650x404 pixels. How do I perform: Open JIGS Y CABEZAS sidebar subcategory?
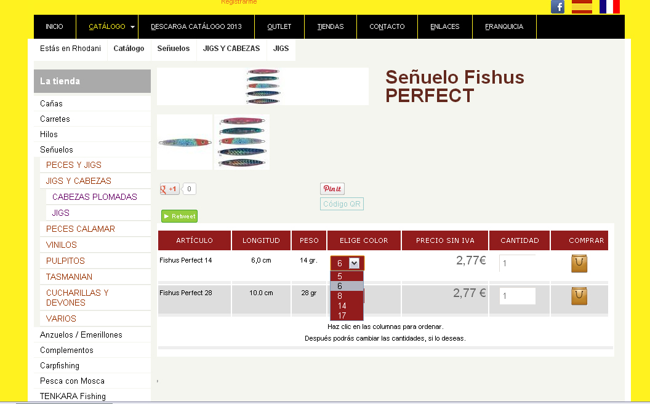[95, 181]
